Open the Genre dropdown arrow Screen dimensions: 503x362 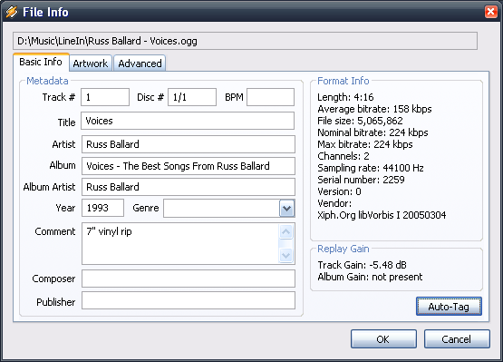tap(286, 209)
